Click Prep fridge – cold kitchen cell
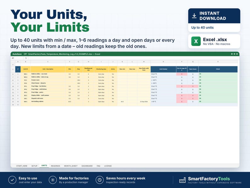 click(48, 89)
